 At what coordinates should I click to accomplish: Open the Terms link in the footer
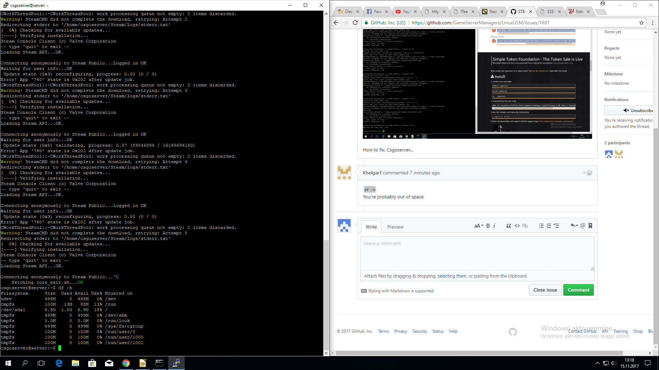(x=383, y=331)
